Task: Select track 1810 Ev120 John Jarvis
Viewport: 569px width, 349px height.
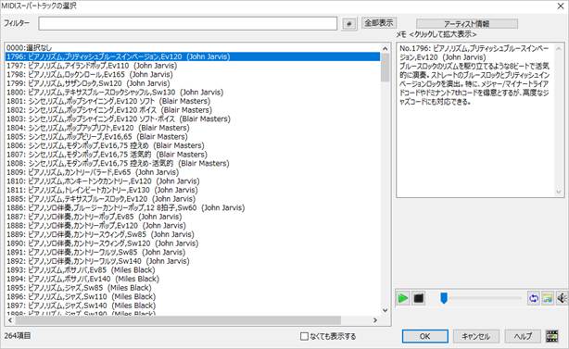Action: pos(193,181)
